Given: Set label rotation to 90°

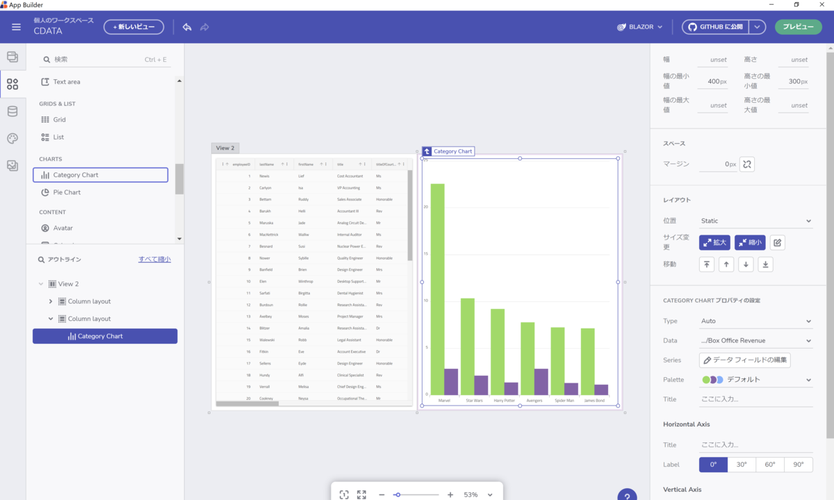Looking at the screenshot, I should [799, 465].
